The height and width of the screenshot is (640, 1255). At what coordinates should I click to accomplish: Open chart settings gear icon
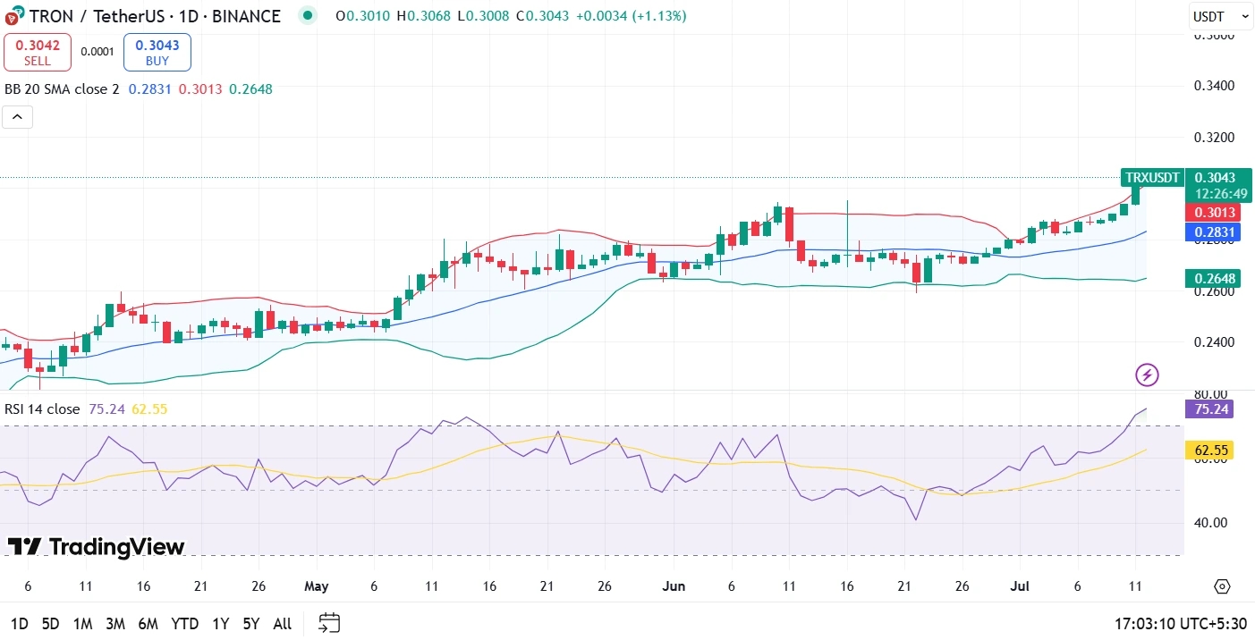1222,586
